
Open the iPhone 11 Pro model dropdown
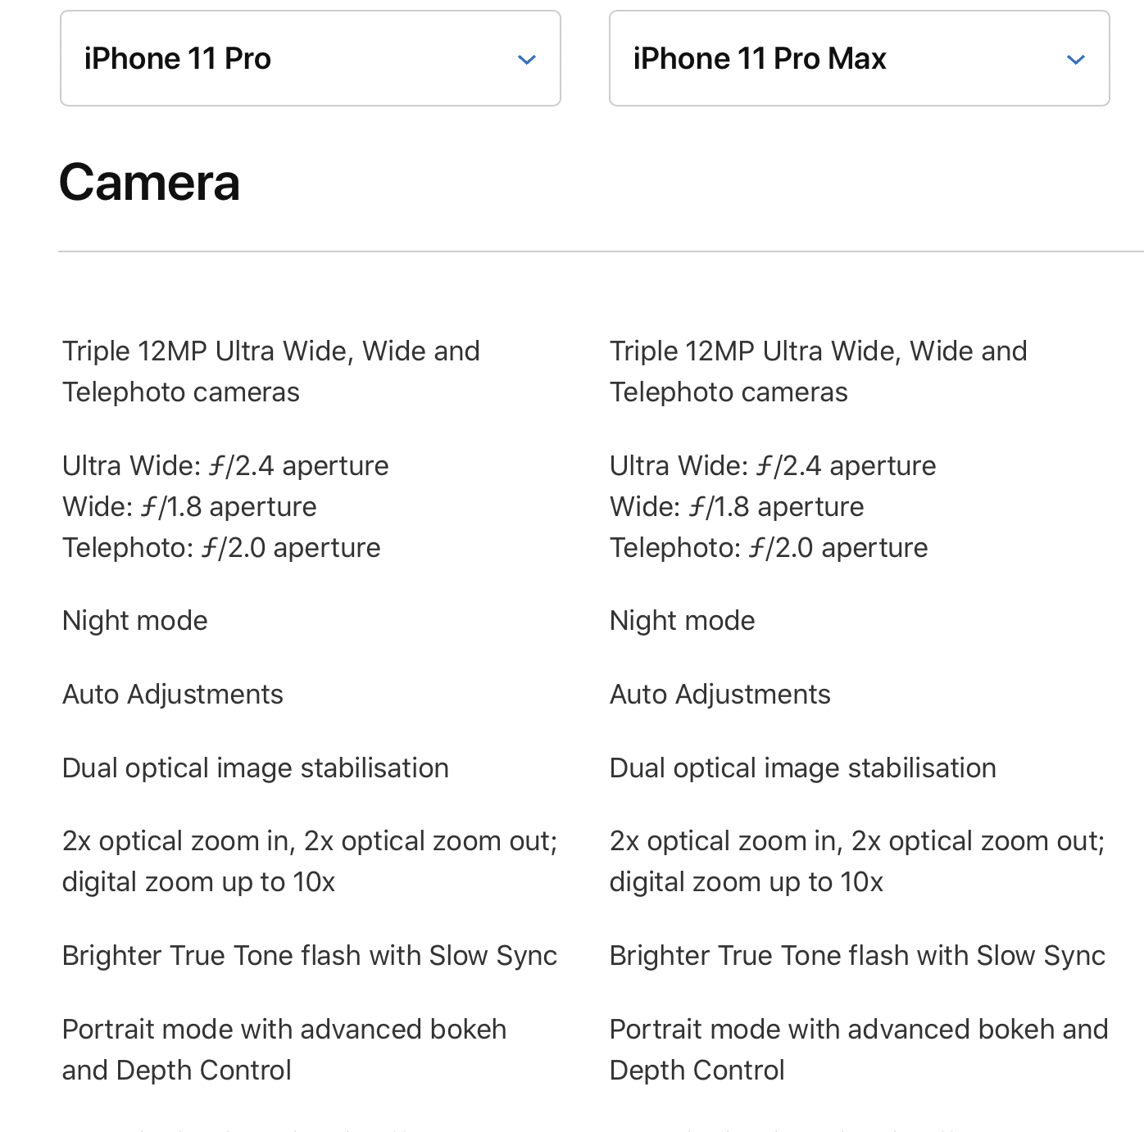tap(310, 58)
